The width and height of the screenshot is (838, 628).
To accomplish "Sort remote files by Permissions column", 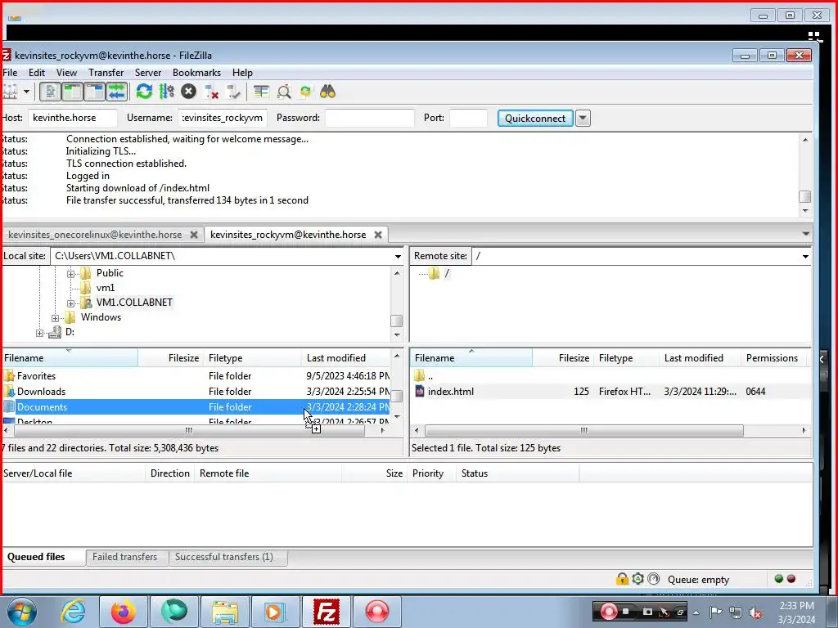I will (x=774, y=358).
